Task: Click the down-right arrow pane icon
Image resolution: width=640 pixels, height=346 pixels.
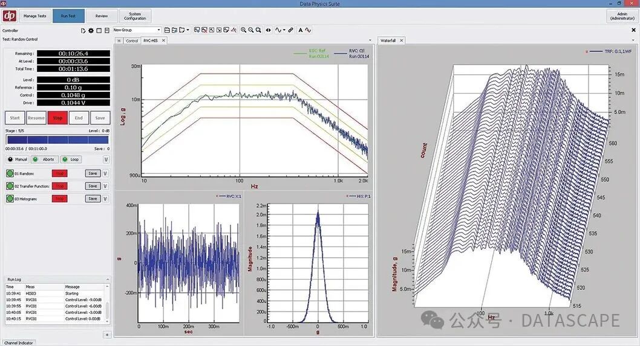Action: coord(219,30)
